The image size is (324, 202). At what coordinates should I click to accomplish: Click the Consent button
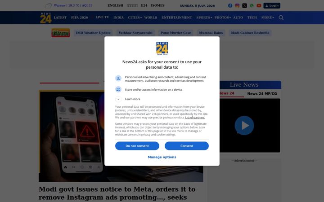pyautogui.click(x=187, y=146)
